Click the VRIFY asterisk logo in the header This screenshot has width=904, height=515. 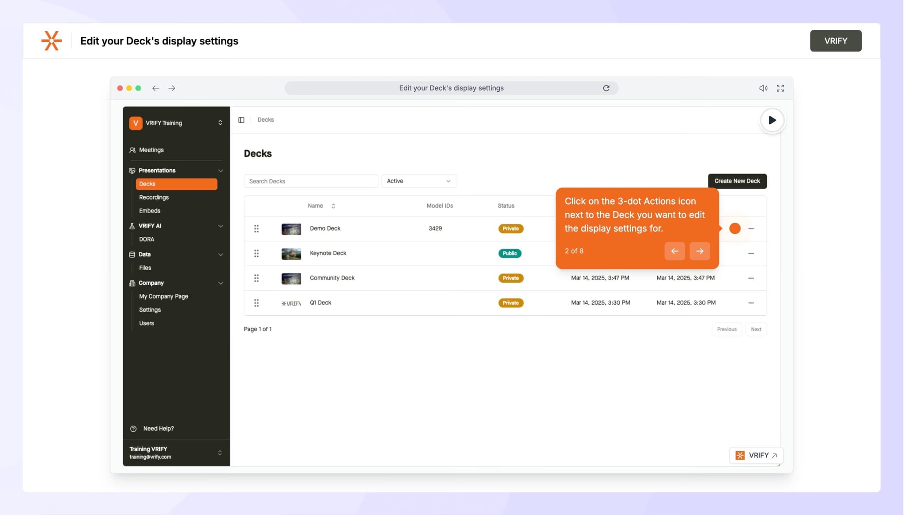(x=51, y=41)
